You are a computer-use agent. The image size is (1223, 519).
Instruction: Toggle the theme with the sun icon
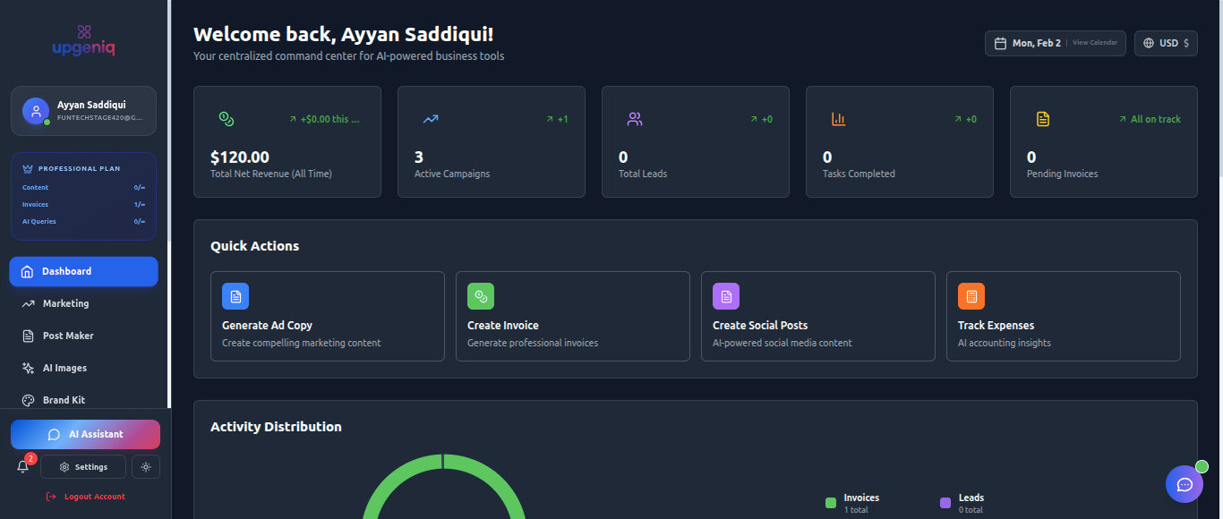coord(145,466)
